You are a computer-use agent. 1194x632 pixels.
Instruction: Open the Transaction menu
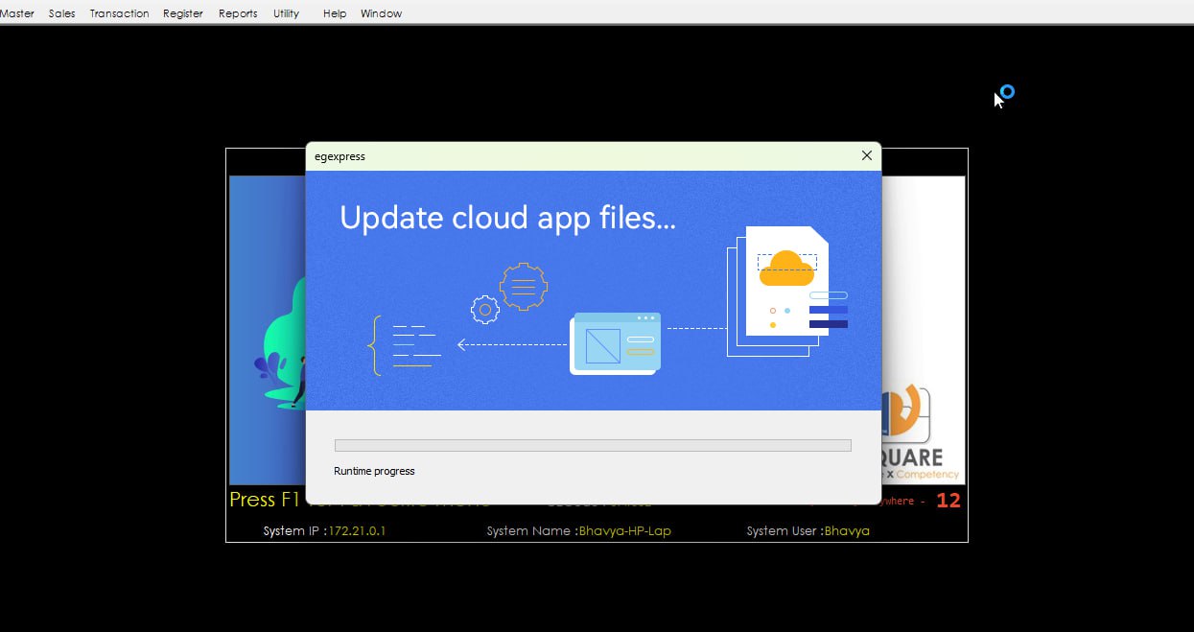pyautogui.click(x=119, y=13)
